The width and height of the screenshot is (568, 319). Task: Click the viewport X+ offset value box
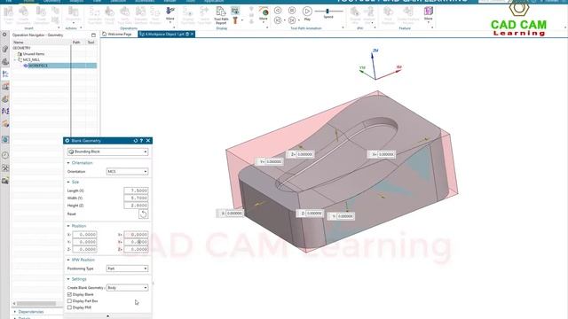386,154
